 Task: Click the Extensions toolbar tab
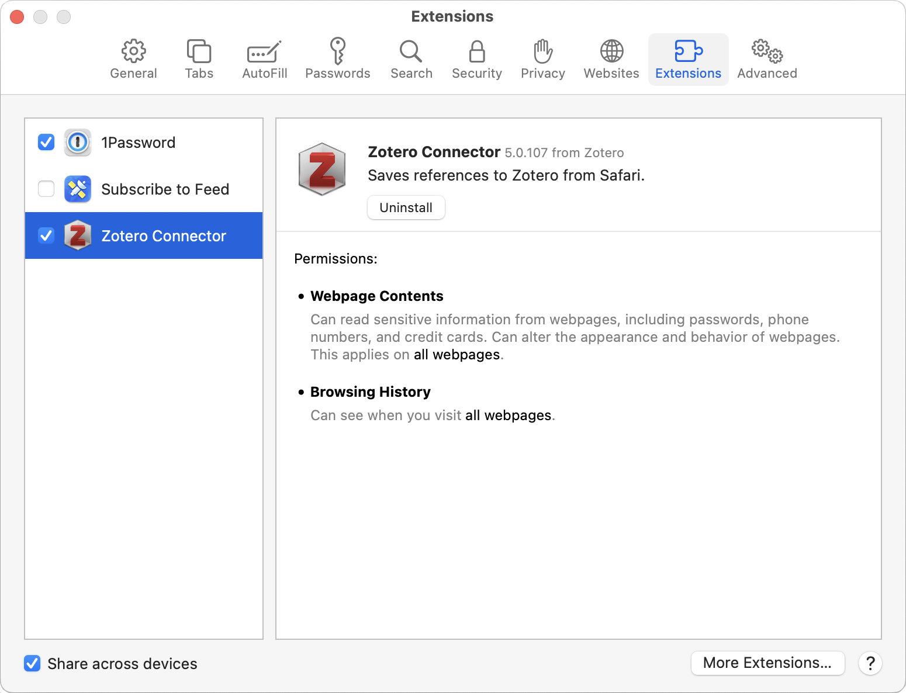click(x=688, y=60)
